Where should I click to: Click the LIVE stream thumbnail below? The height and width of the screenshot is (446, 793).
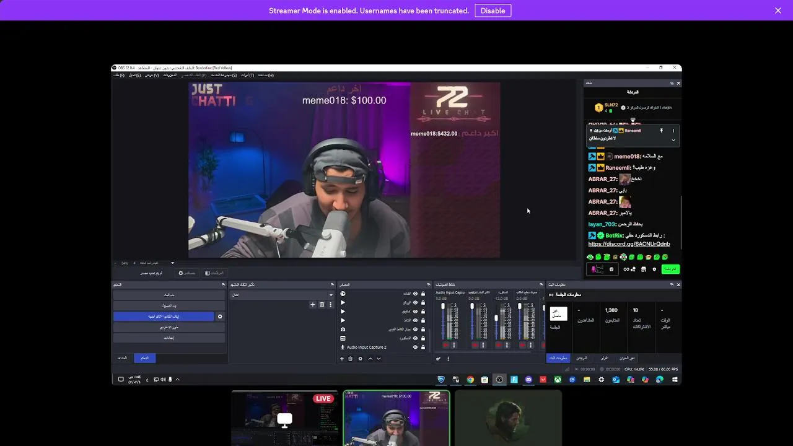click(285, 418)
